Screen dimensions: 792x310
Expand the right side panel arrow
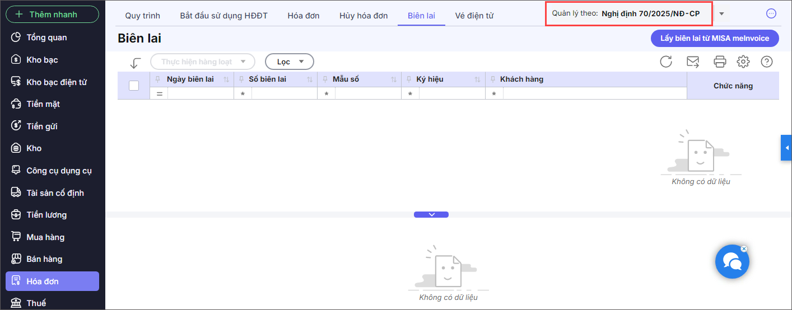pos(786,147)
